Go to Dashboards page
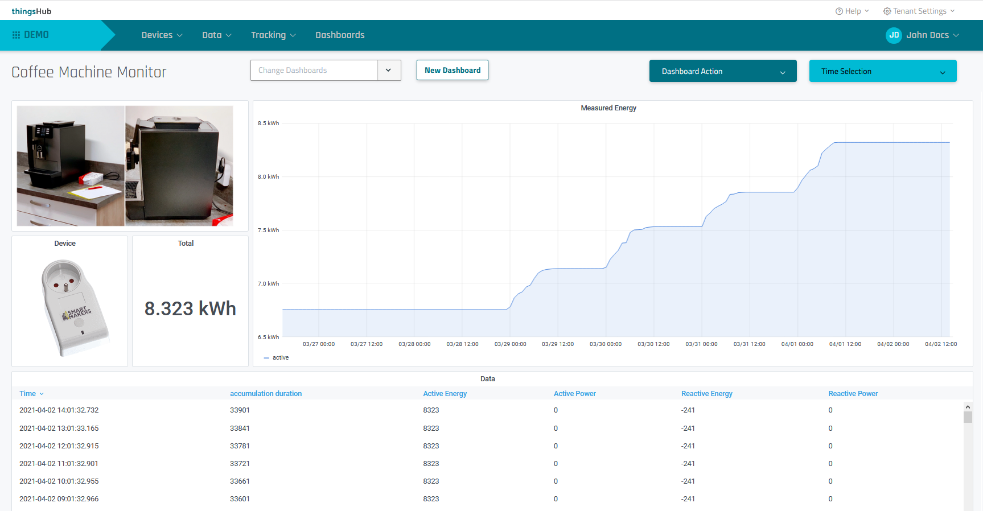This screenshot has width=983, height=511. (x=340, y=35)
